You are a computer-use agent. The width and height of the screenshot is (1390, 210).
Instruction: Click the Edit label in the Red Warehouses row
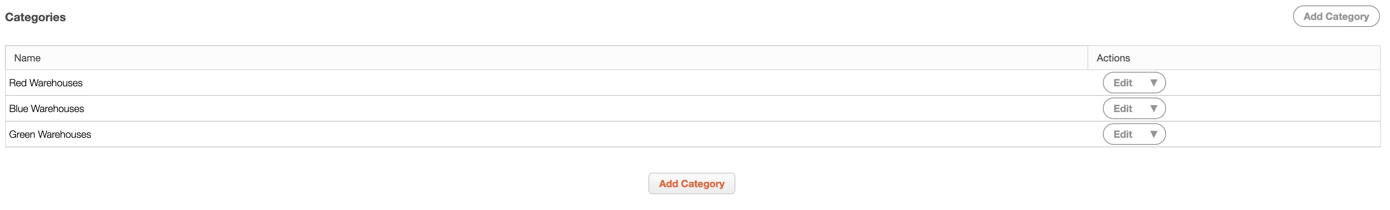pyautogui.click(x=1122, y=83)
